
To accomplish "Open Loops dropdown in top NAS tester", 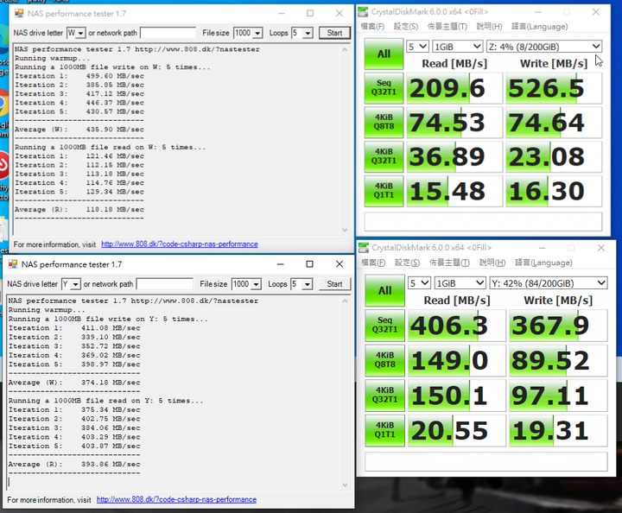I will (308, 33).
